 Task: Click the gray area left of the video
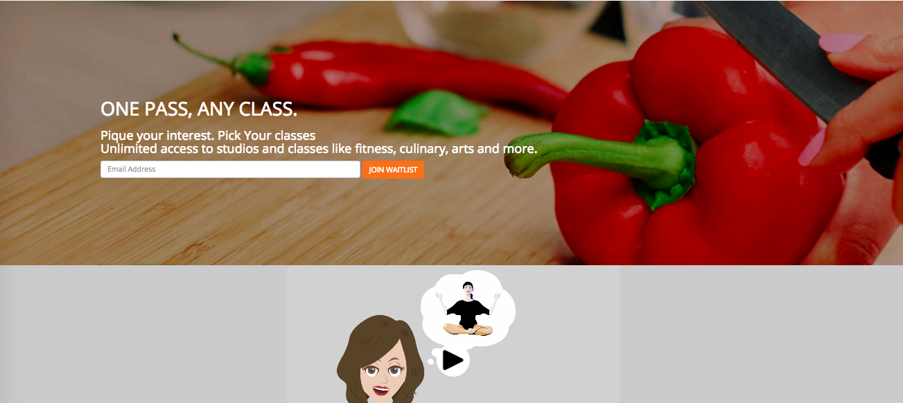click(x=143, y=334)
